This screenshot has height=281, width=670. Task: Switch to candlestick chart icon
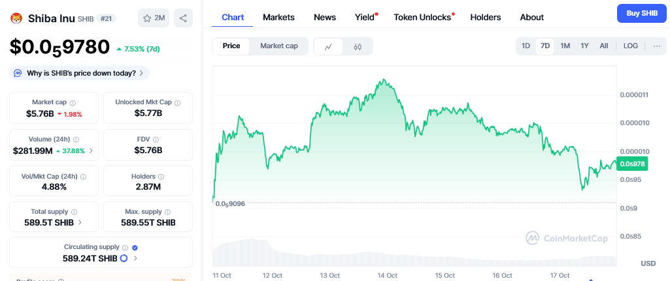pyautogui.click(x=358, y=46)
